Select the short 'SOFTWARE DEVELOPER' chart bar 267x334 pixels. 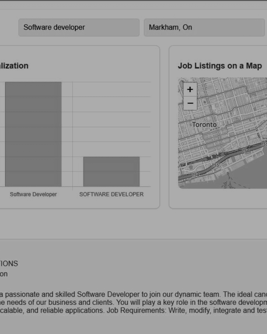click(x=111, y=171)
